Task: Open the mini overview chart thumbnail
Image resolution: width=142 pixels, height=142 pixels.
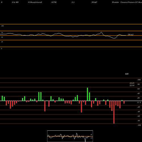Action: click(x=70, y=136)
